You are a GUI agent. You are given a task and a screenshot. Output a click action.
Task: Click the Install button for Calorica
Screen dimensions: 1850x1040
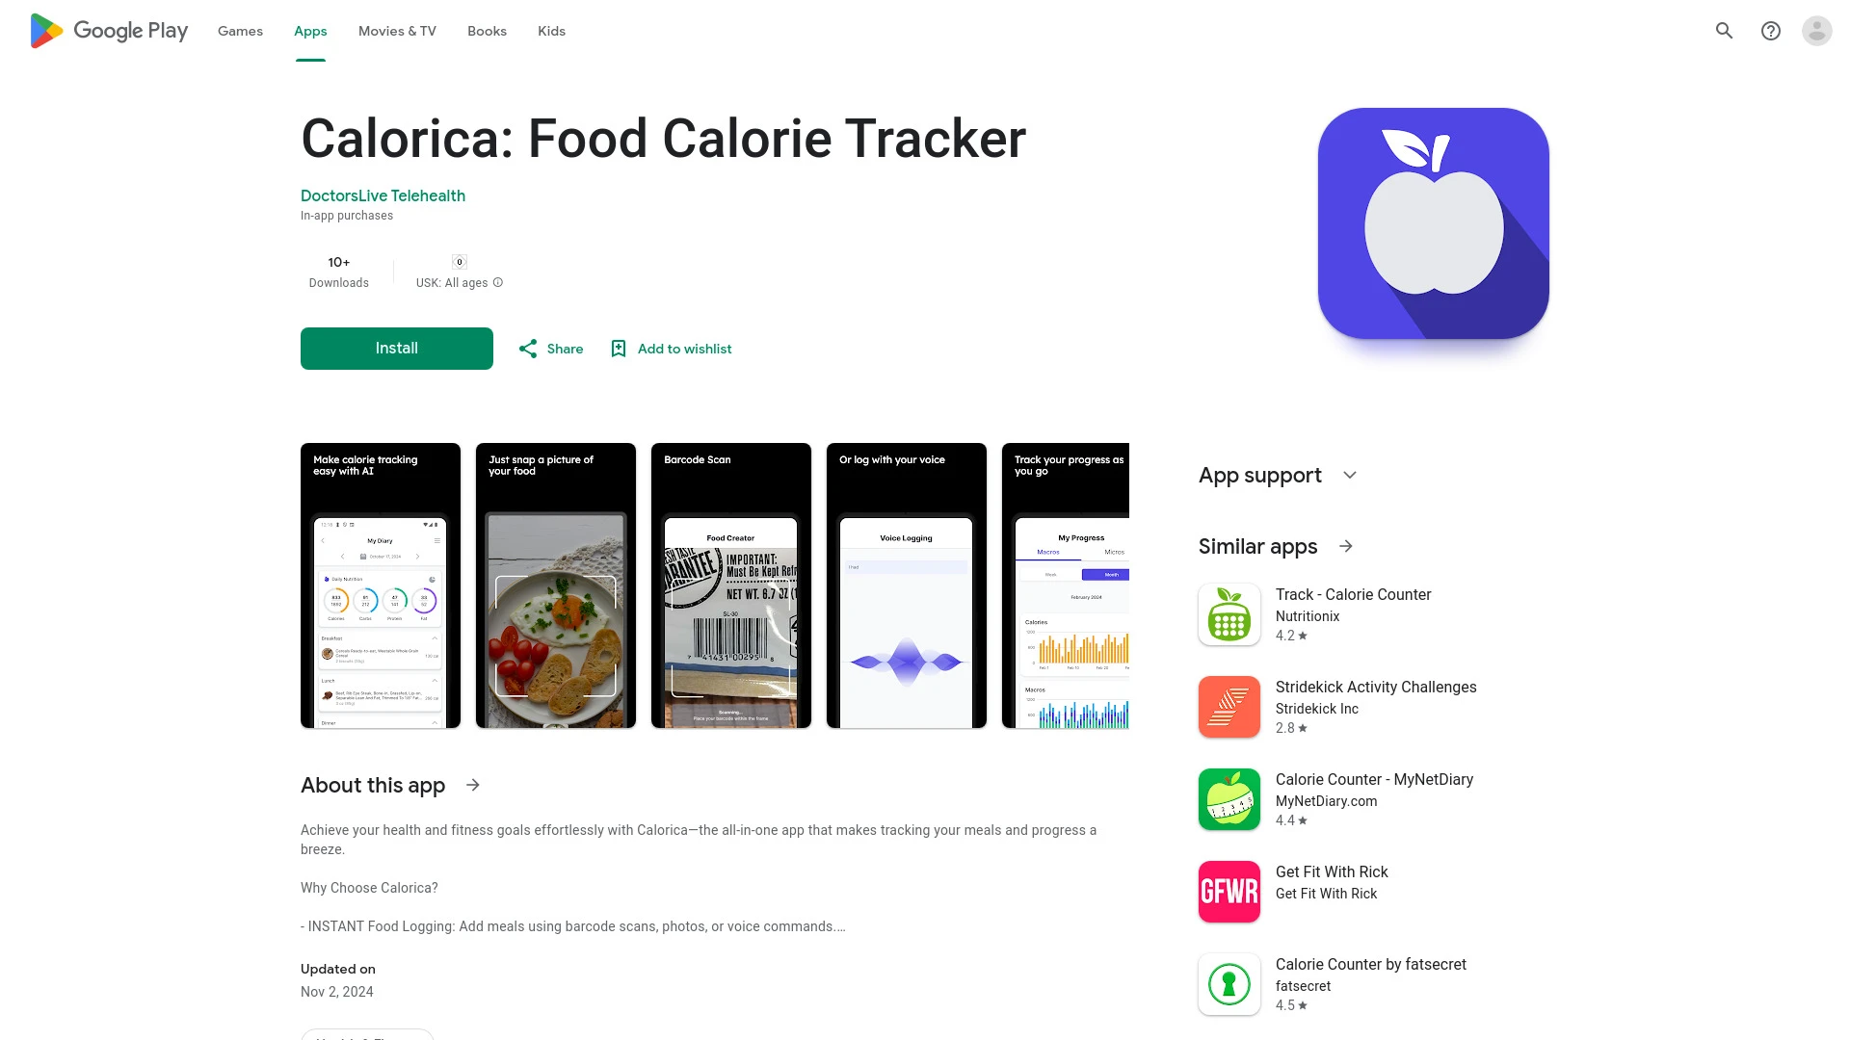click(x=396, y=348)
